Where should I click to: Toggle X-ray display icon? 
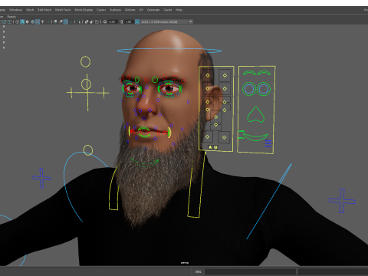click(87, 22)
